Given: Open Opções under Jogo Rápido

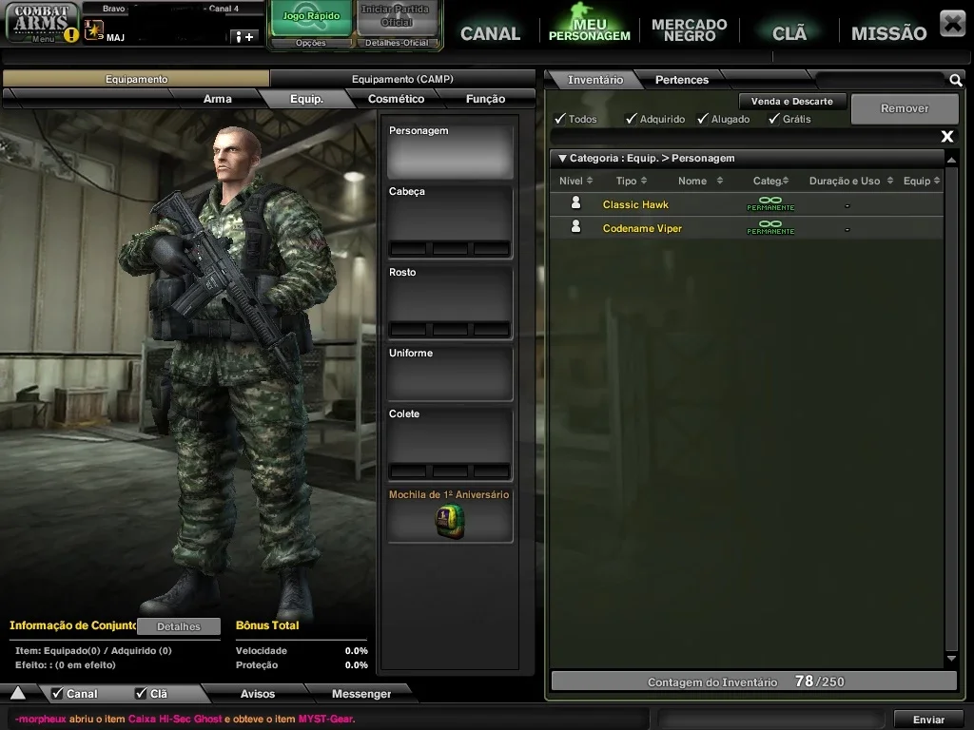Looking at the screenshot, I should coord(311,43).
